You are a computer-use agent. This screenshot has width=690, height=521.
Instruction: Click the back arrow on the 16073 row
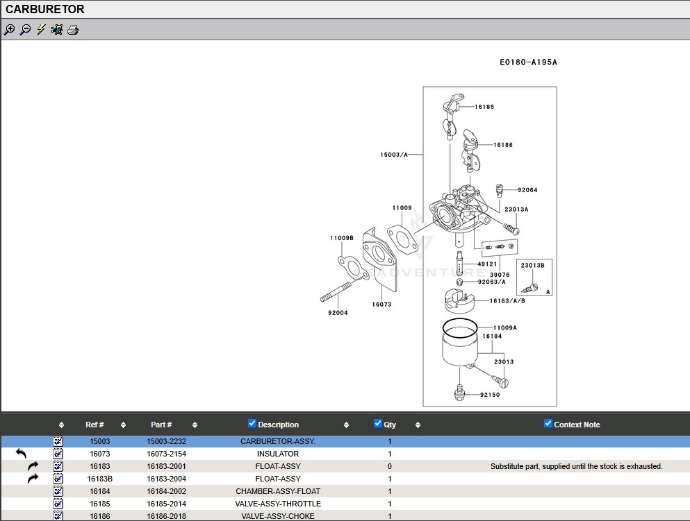click(x=21, y=454)
